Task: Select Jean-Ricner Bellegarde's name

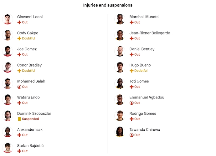Action: tap(150, 33)
